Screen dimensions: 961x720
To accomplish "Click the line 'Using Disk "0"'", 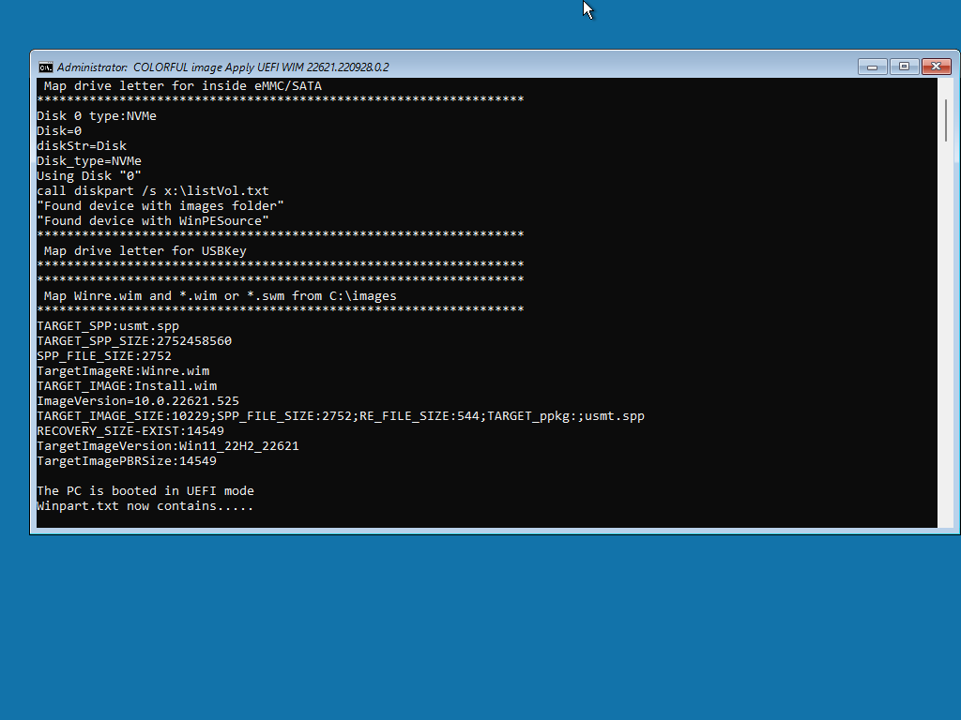I will coord(89,175).
